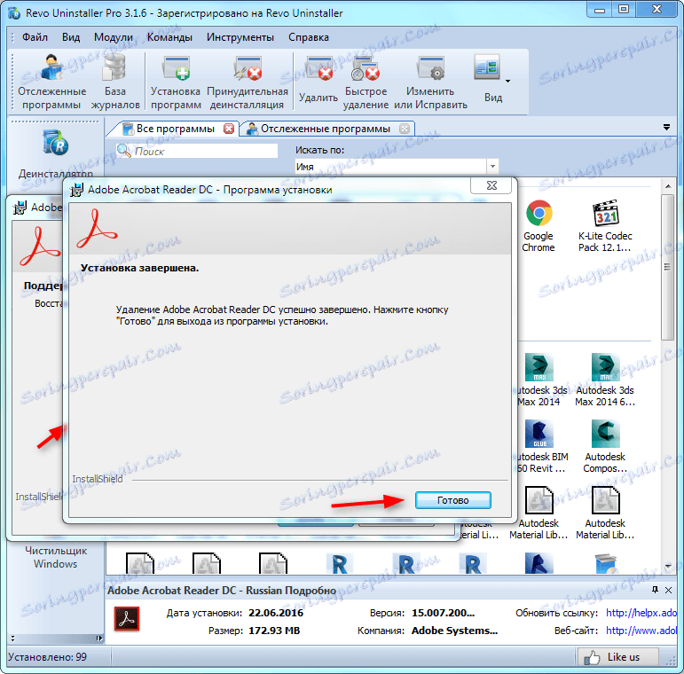Open the View (Вид) menu
684x674 pixels.
[71, 37]
